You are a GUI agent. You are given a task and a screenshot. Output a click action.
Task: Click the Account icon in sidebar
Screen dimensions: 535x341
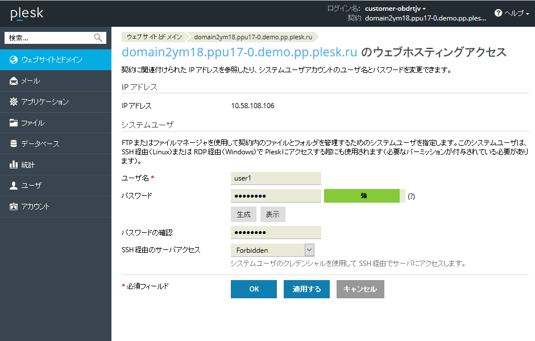[14, 207]
